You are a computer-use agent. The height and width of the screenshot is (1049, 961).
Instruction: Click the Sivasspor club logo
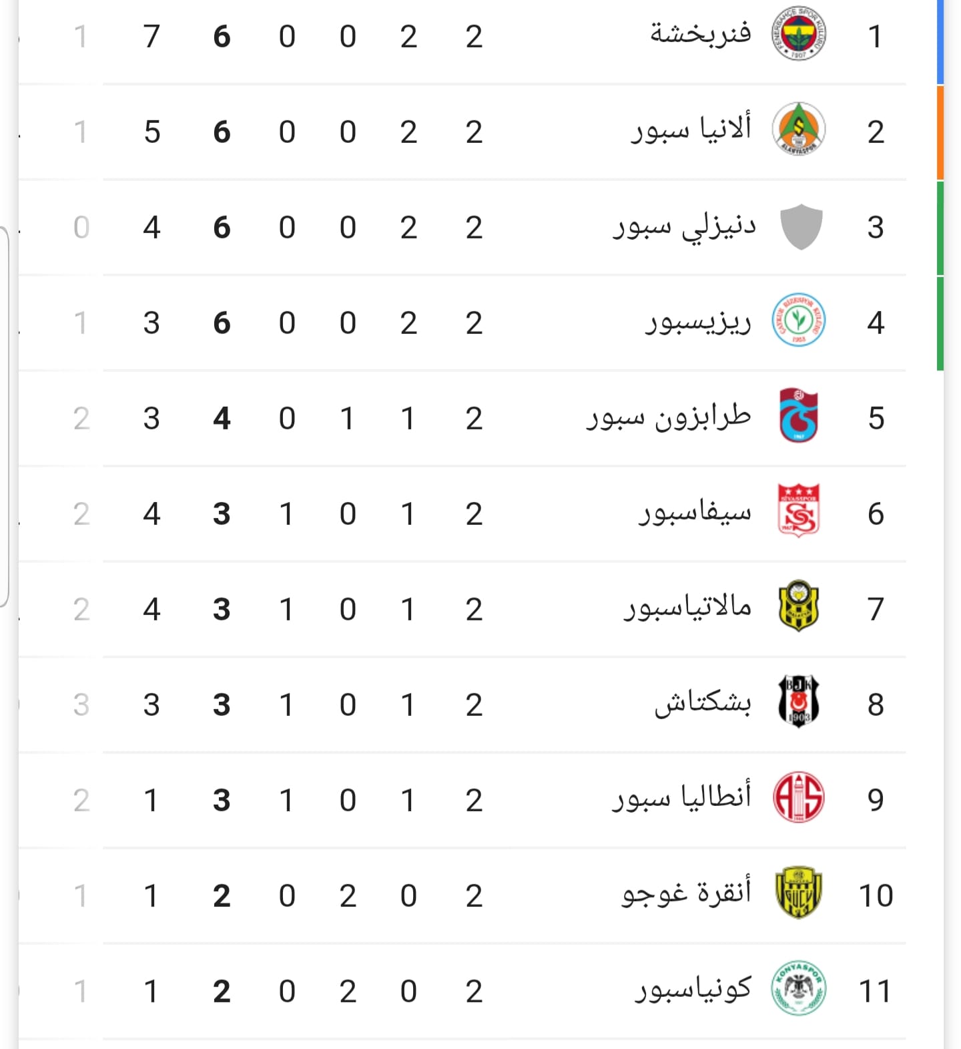coord(798,511)
